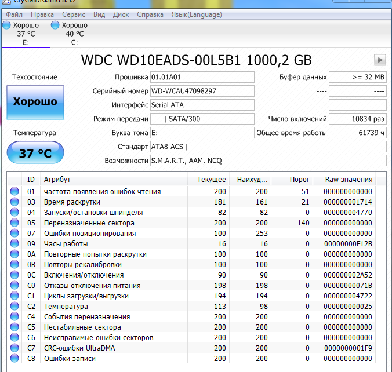Click the Число включений field 10834 раз
This screenshot has width=392, height=372.
[358, 119]
